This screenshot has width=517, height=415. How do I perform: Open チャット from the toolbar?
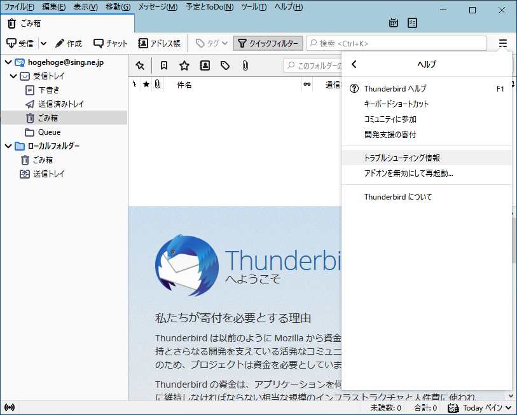pyautogui.click(x=111, y=43)
